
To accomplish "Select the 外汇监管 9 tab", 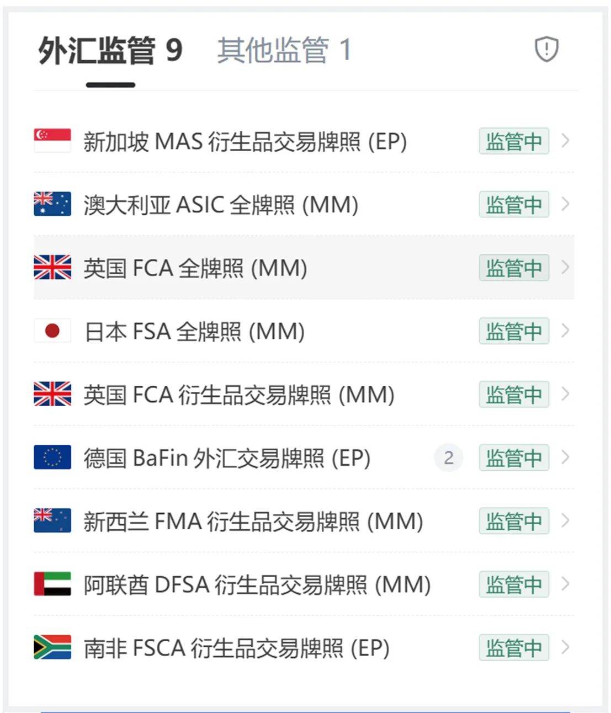I will point(110,50).
